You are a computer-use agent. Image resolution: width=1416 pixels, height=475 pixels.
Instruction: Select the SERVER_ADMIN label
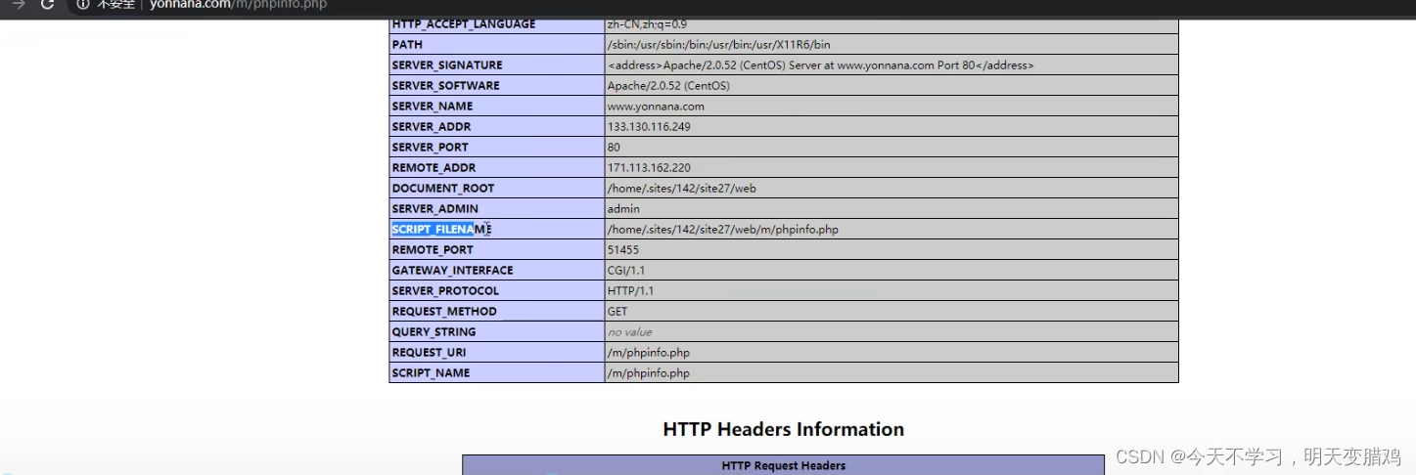[x=435, y=209]
